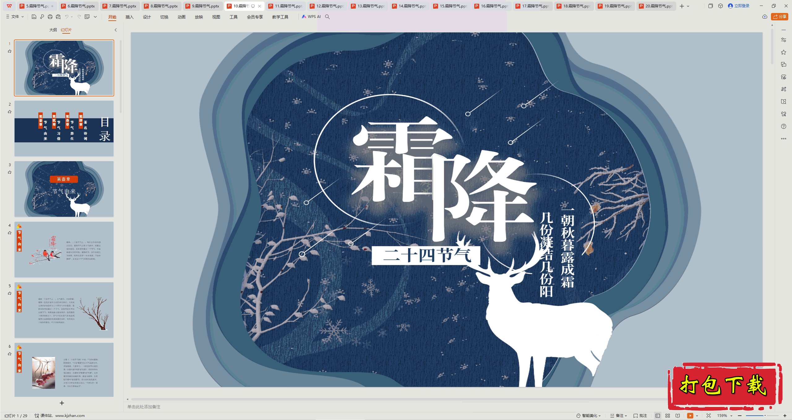Open the tab list dropdown arrow beside new tab
Viewport: 792px width, 420px height.
tap(688, 6)
